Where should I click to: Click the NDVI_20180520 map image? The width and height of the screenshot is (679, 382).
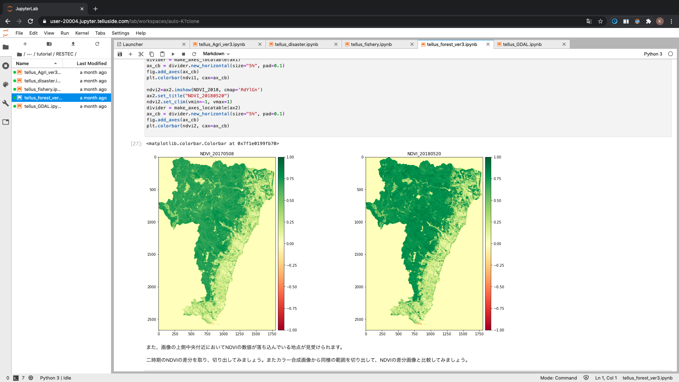[424, 243]
